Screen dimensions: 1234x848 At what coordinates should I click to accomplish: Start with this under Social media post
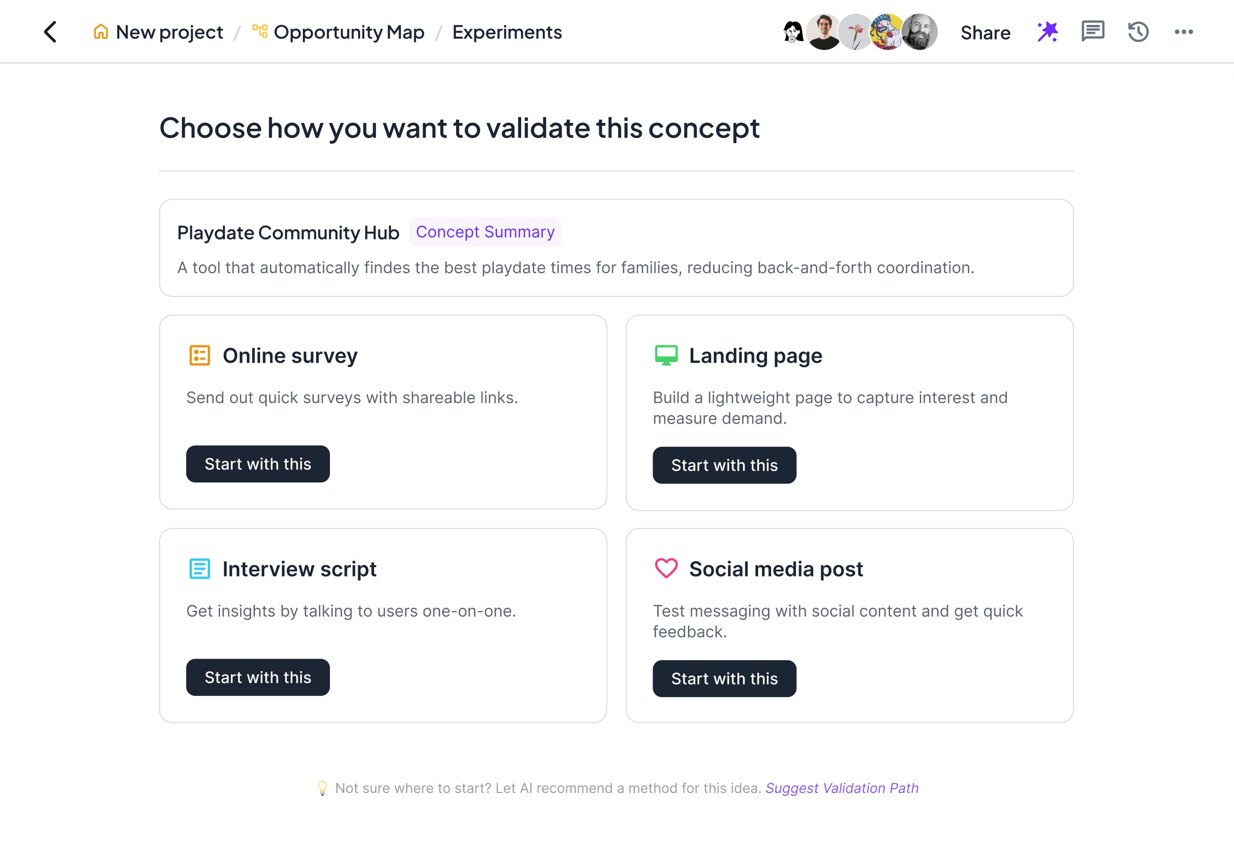click(724, 678)
